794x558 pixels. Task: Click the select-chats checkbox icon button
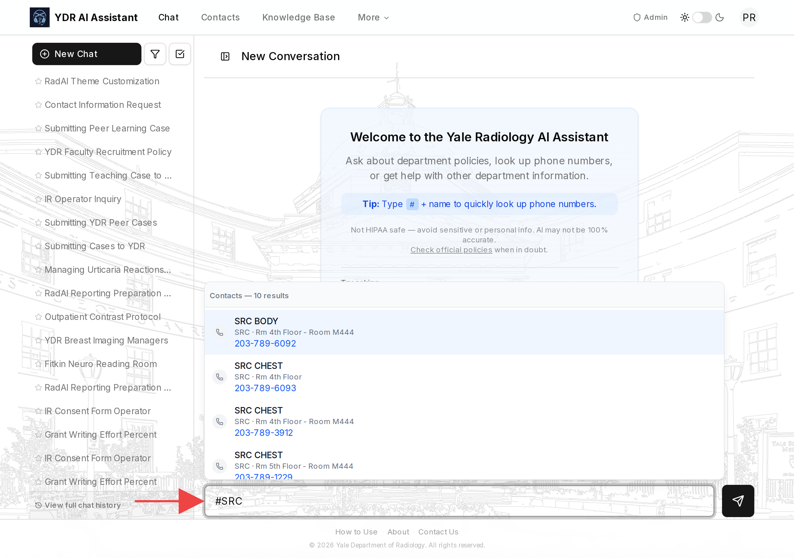(180, 54)
